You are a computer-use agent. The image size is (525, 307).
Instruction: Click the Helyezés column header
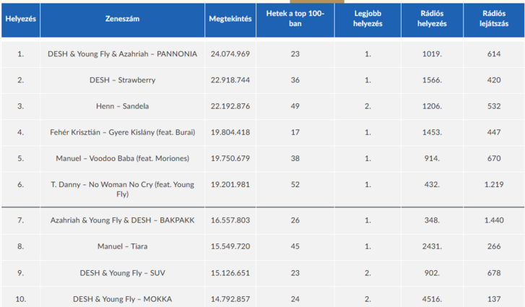tap(21, 19)
